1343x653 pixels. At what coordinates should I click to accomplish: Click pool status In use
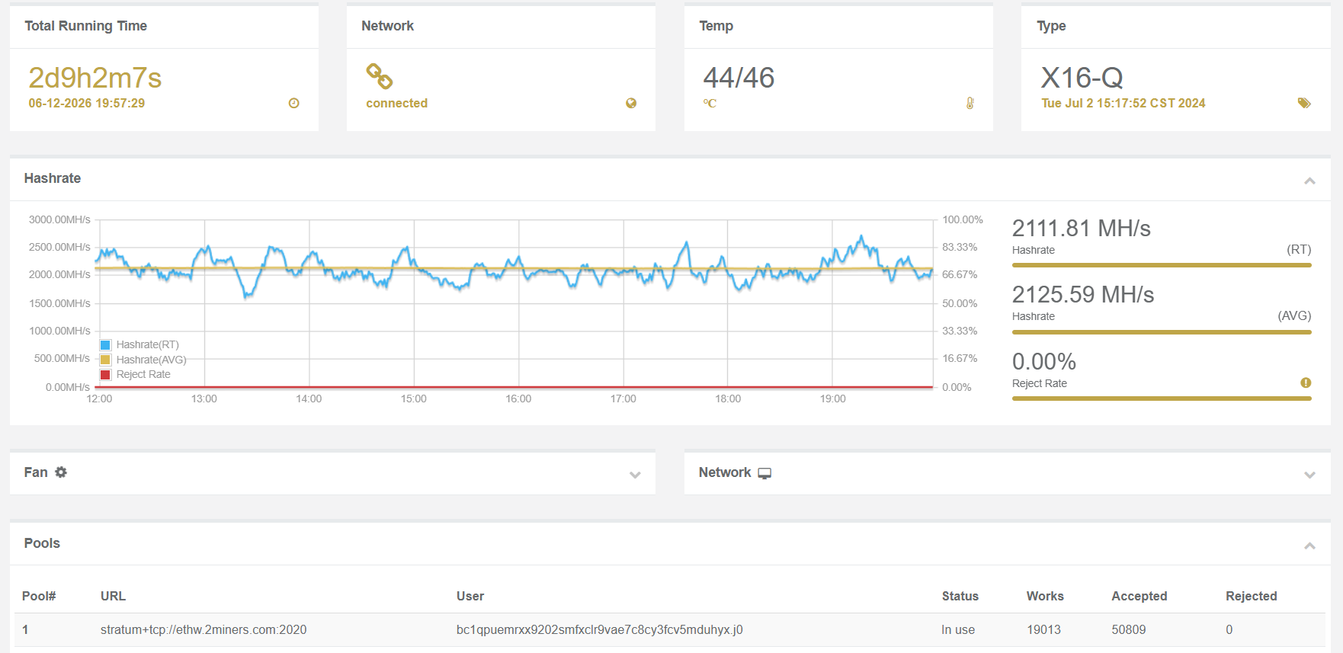(x=958, y=629)
